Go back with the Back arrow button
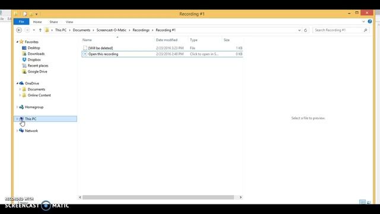 [19, 30]
